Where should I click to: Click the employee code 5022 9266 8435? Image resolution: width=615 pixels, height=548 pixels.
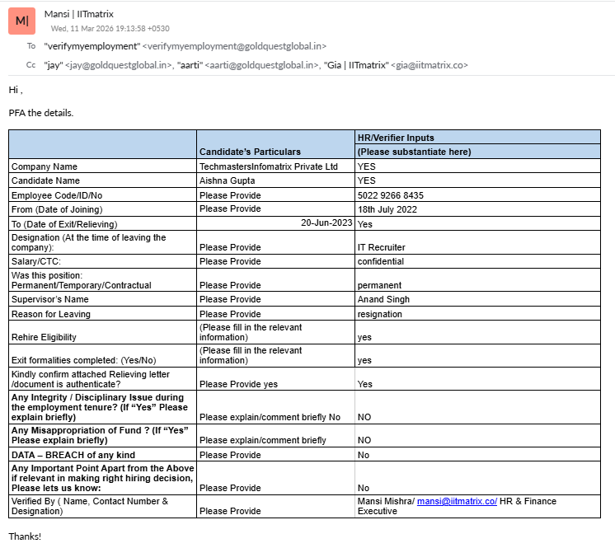[x=391, y=195]
